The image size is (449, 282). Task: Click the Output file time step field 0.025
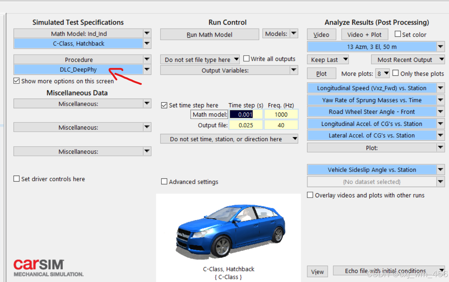pos(246,125)
